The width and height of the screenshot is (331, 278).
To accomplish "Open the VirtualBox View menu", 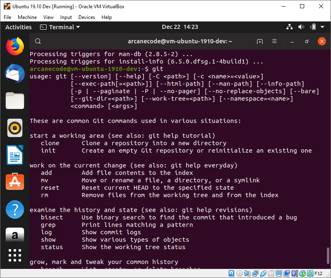I will coord(48,17).
